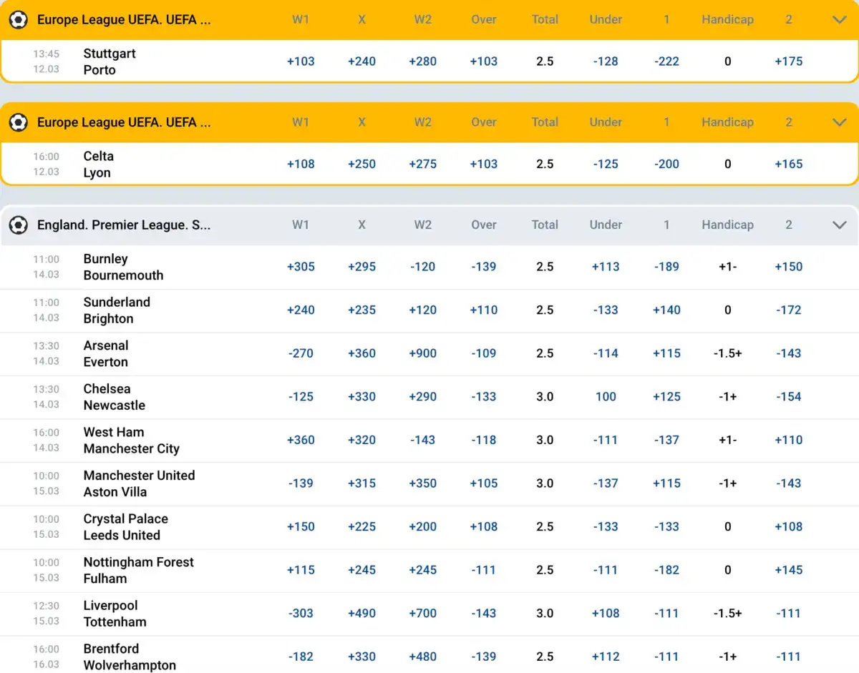Open the England. Premier League header title
This screenshot has width=859, height=673.
point(124,225)
